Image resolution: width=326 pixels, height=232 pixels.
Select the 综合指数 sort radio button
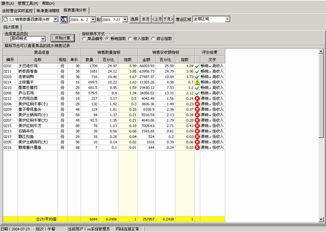pos(153,38)
